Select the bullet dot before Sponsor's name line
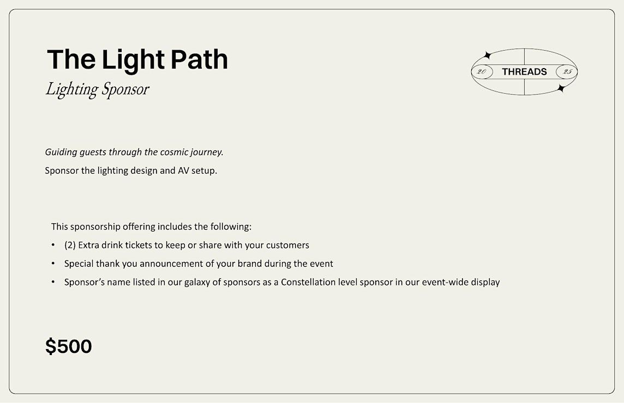Image resolution: width=624 pixels, height=403 pixels. [53, 282]
